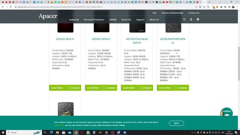
Task: Open the AS350X SATA III product title
Action: [65, 39]
